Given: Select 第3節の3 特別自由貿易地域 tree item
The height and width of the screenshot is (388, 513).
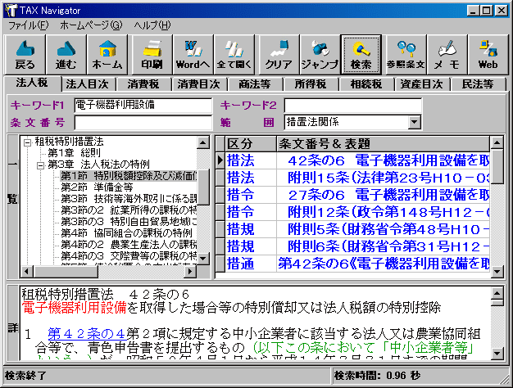Looking at the screenshot, I should click(129, 222).
